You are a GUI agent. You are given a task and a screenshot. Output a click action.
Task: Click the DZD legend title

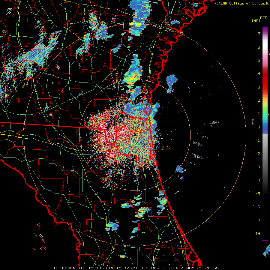click(x=263, y=18)
